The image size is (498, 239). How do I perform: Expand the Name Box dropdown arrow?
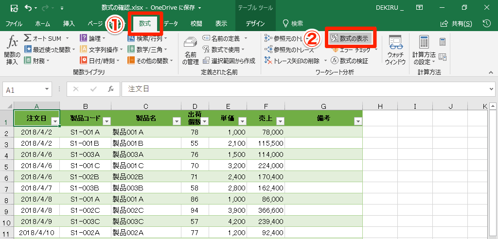(x=47, y=89)
